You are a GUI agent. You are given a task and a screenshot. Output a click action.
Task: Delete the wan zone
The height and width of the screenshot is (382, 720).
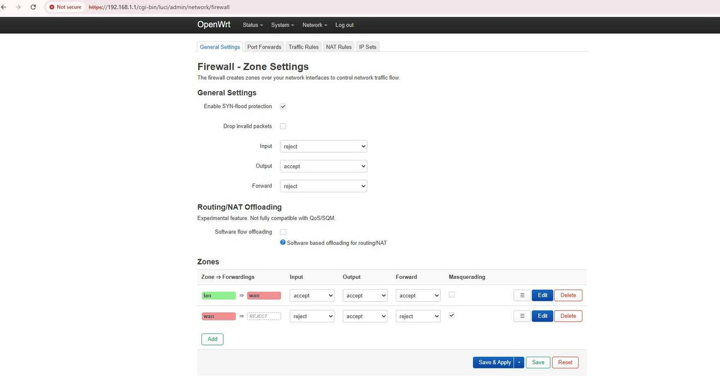click(x=568, y=316)
